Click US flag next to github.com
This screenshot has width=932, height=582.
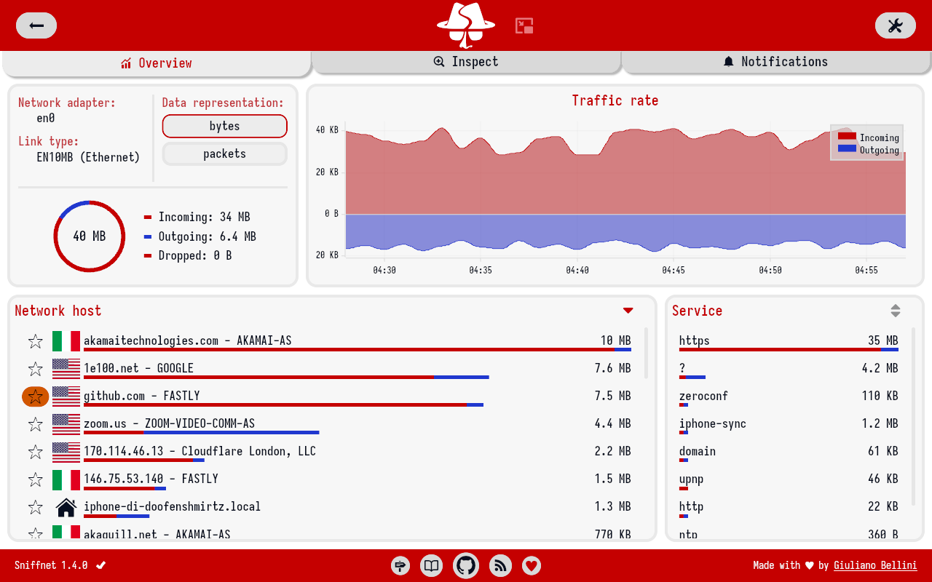(66, 396)
